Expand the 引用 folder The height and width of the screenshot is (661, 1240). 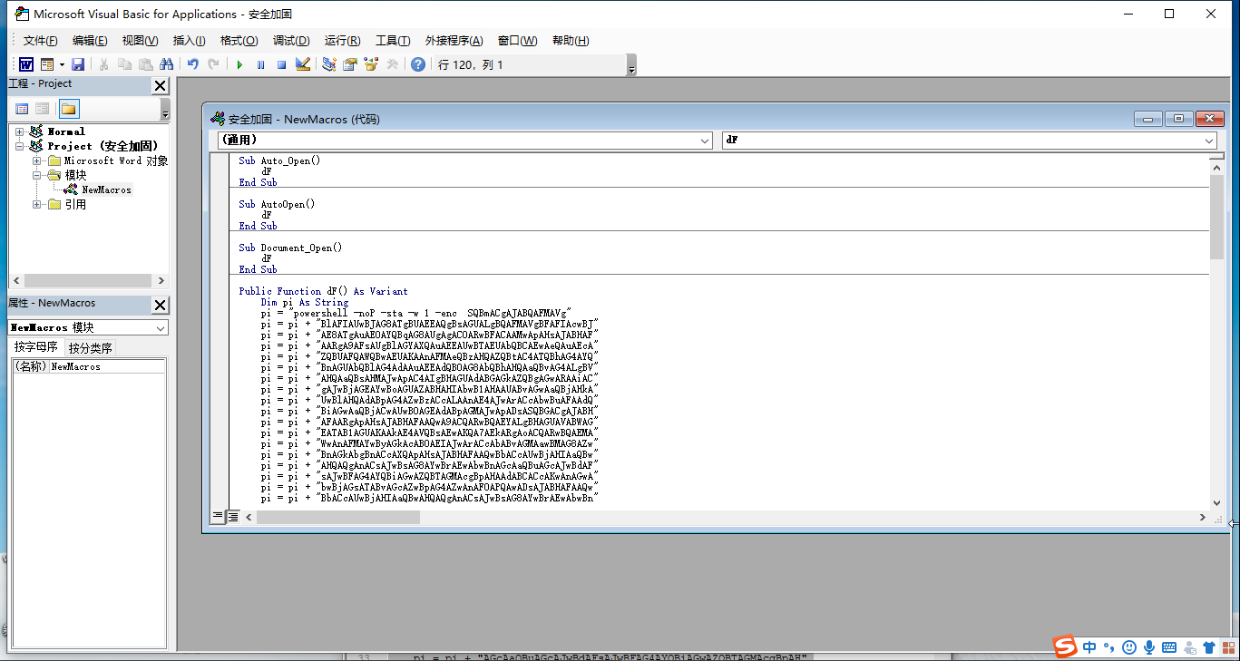37,204
